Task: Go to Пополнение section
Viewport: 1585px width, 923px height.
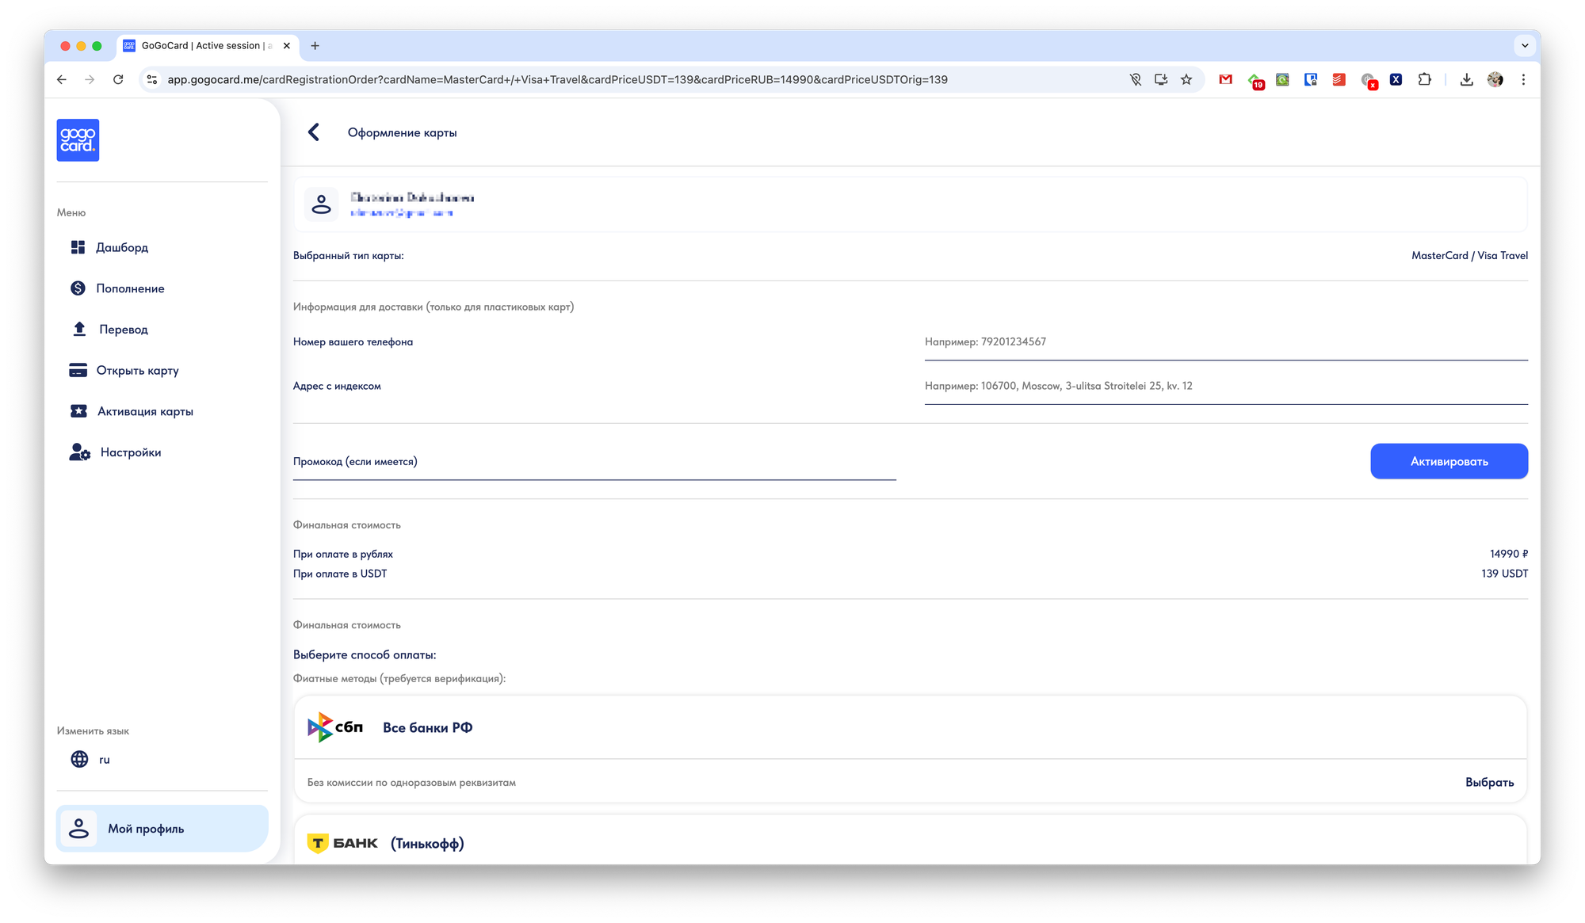Action: (130, 288)
